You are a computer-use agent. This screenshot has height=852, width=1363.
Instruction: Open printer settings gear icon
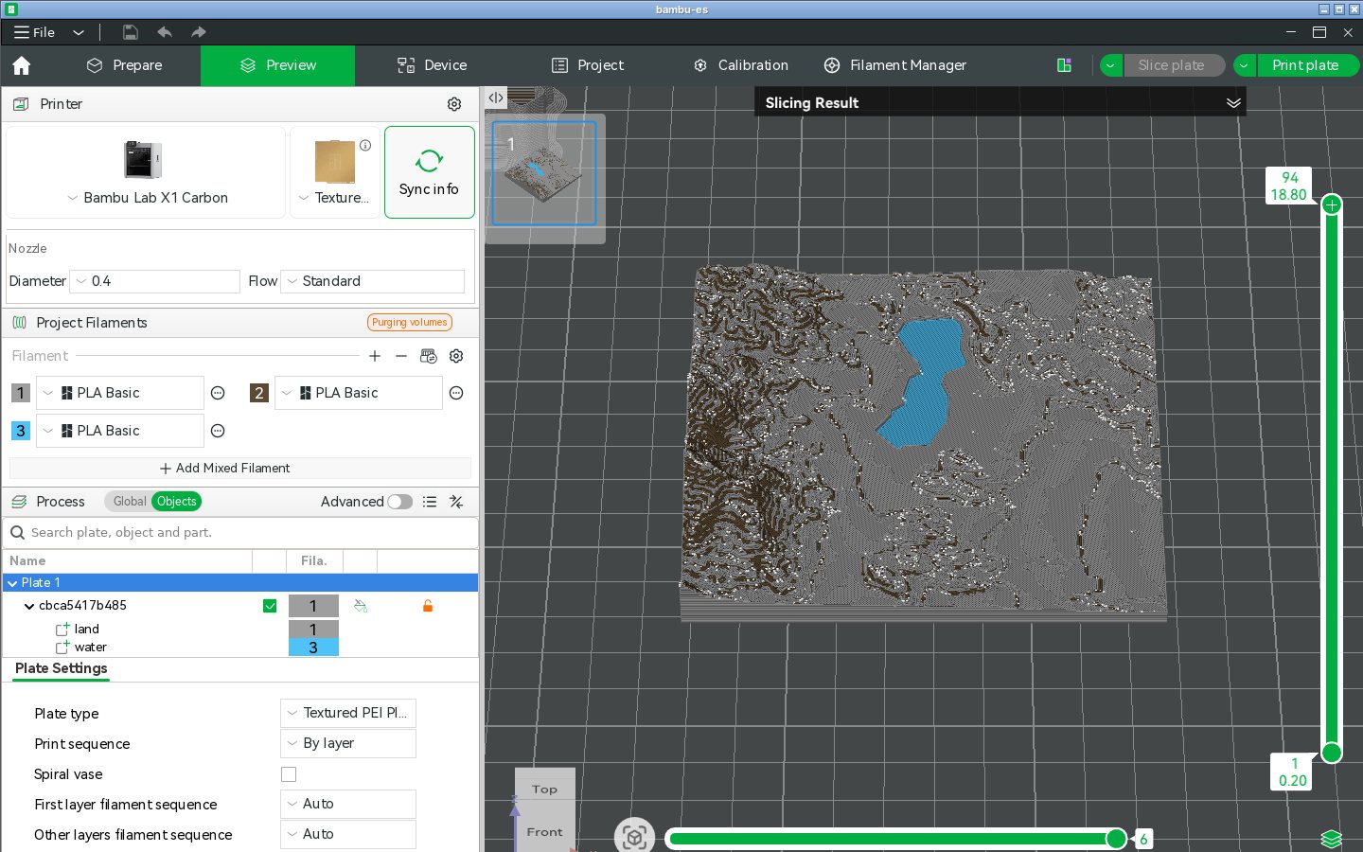[454, 104]
